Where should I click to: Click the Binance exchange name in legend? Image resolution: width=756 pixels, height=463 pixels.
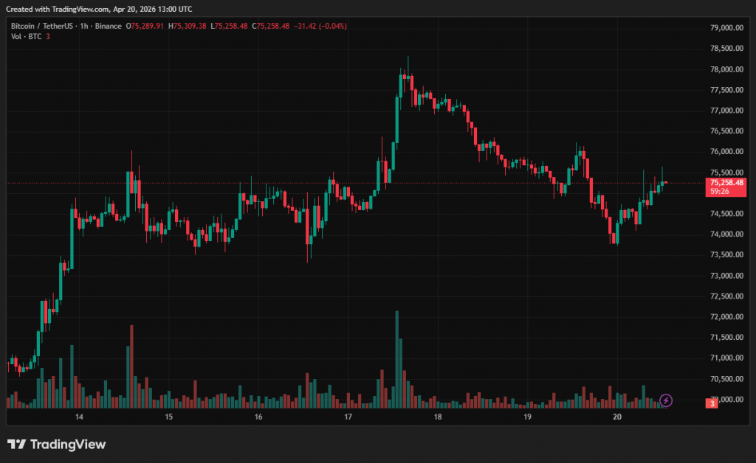[x=109, y=26]
